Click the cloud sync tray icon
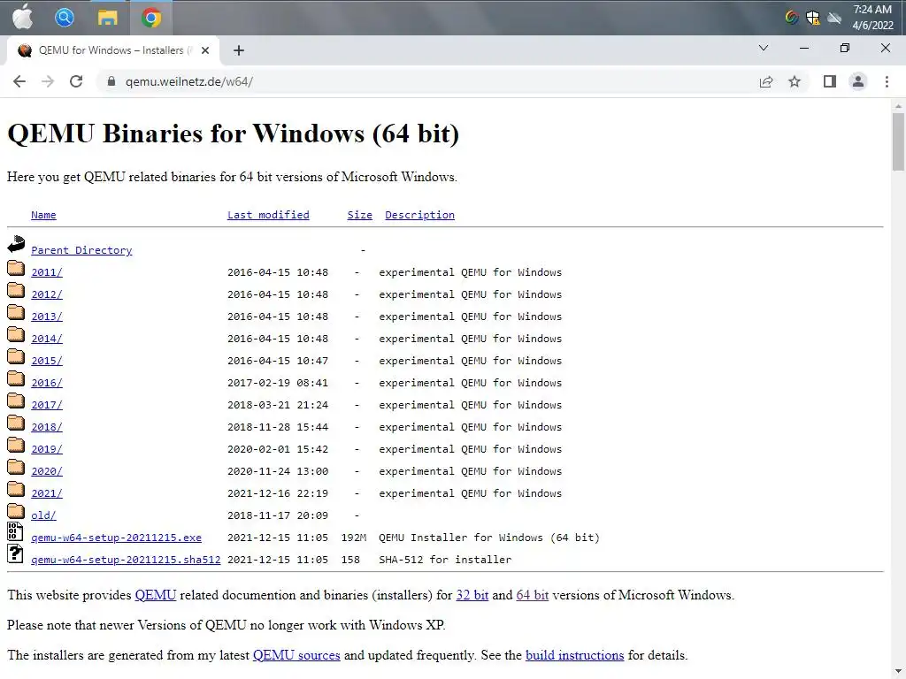906x679 pixels. tap(834, 18)
